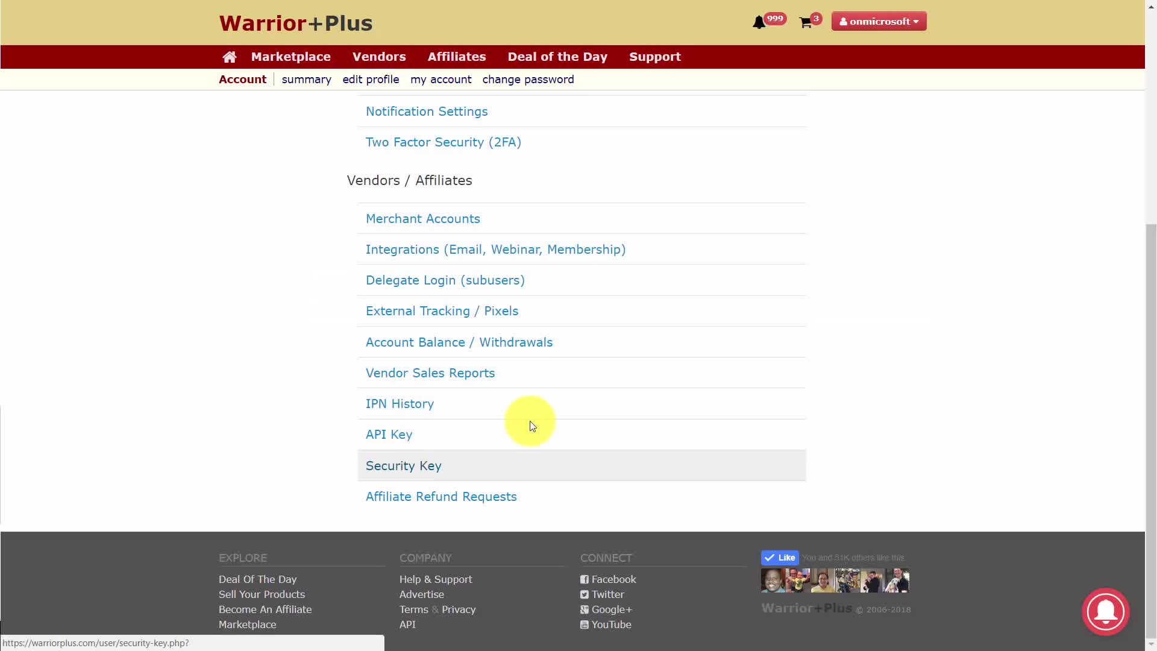The image size is (1157, 651).
Task: Open Merchant Accounts
Action: coord(422,219)
